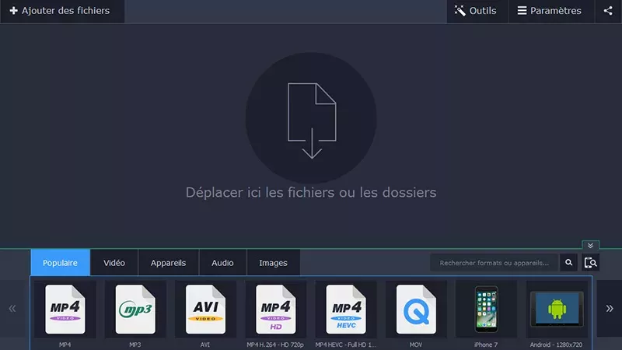Show previous presets with left arrows

(12, 308)
